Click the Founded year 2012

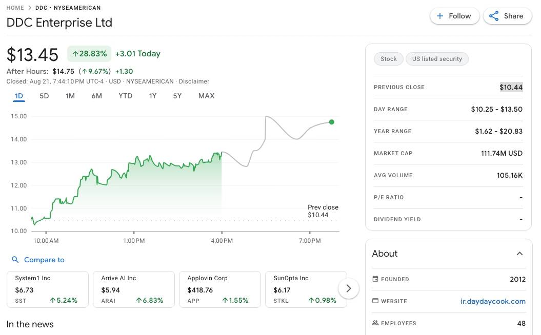coord(517,279)
